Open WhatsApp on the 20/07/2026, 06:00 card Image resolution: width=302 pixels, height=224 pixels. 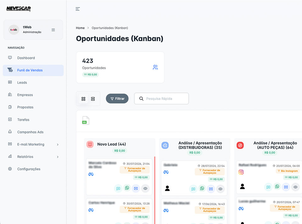(x=277, y=186)
